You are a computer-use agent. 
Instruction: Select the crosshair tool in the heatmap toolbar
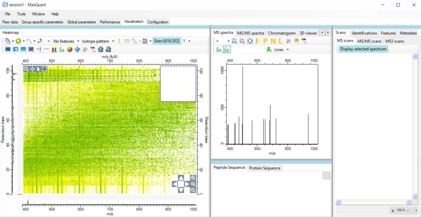[39, 50]
